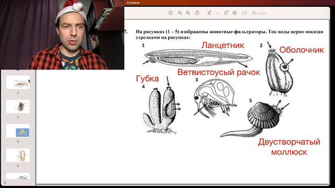The image size is (335, 188).
Task: Click the presenter webcam video overlay
Action: 62,35
